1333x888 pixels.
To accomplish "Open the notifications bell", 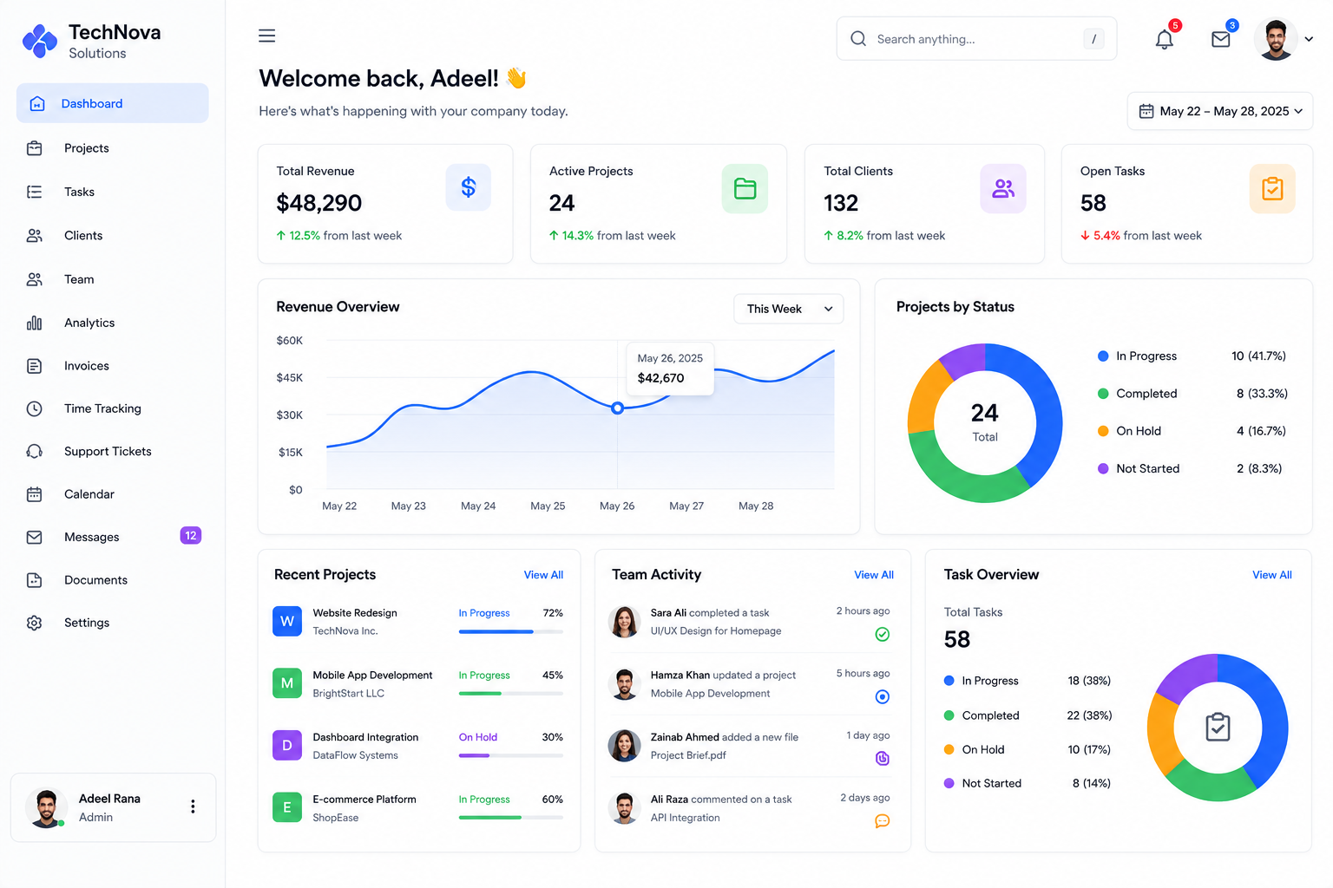I will 1165,39.
